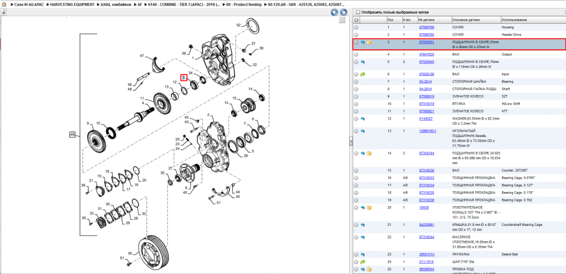
Task: Click blue arrow for cover 84230961
Action: pos(363,225)
